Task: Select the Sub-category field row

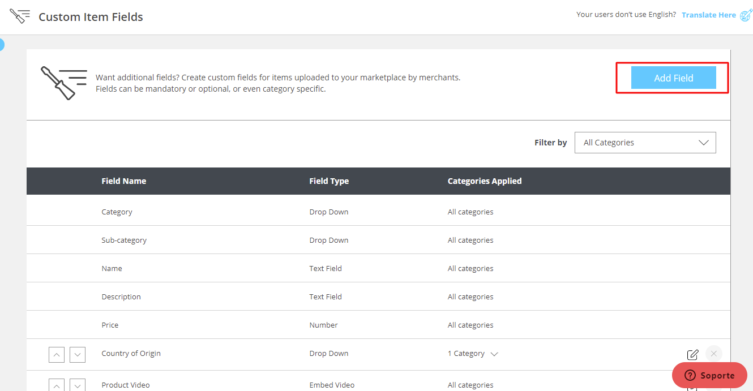Action: tap(124, 240)
